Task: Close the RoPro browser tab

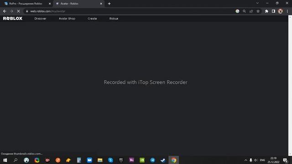Action: [x=50, y=4]
